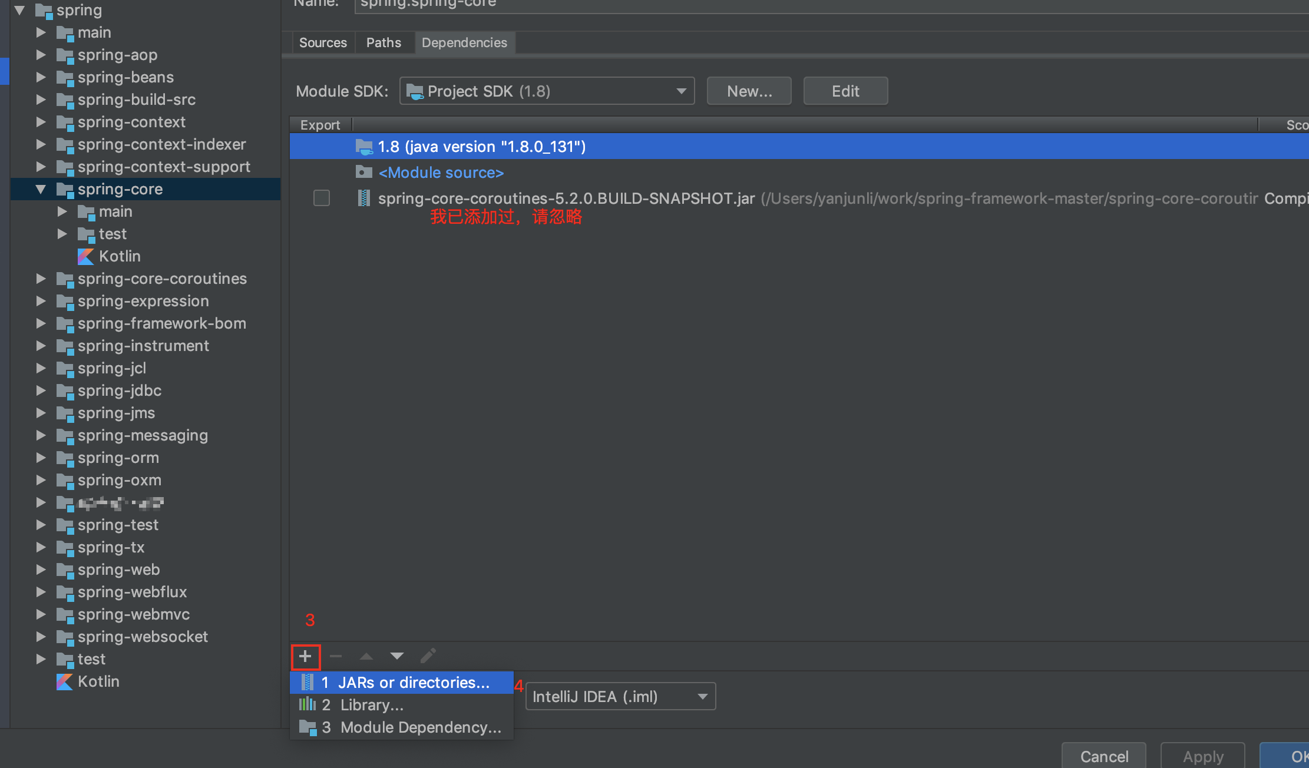This screenshot has height=768, width=1309.
Task: Open the IntelliJ IDEA (.iml) format dropdown
Action: [x=702, y=696]
